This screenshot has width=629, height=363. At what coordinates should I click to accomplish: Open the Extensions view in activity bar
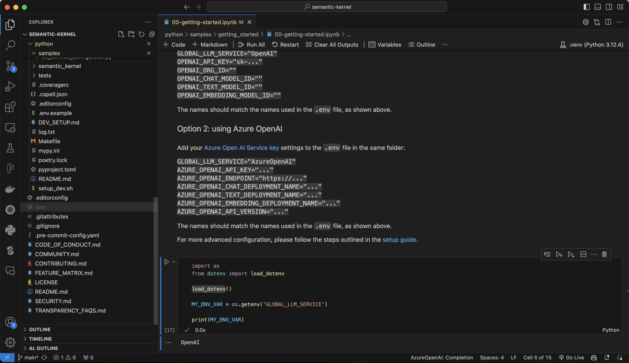click(10, 107)
